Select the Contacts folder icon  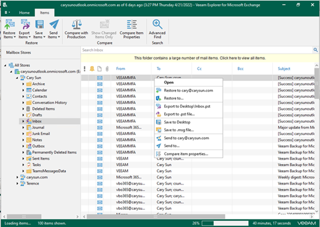(29, 96)
